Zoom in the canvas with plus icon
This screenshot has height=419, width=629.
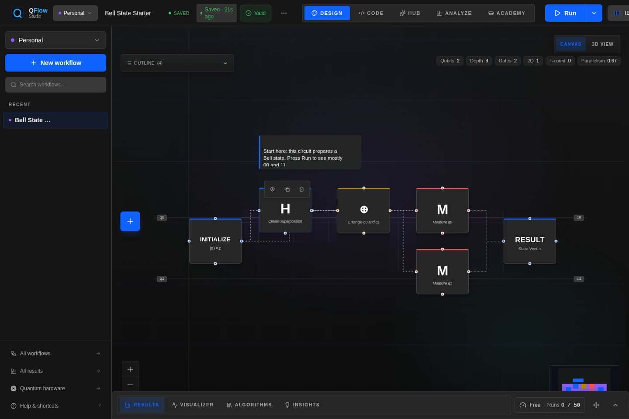(x=130, y=369)
